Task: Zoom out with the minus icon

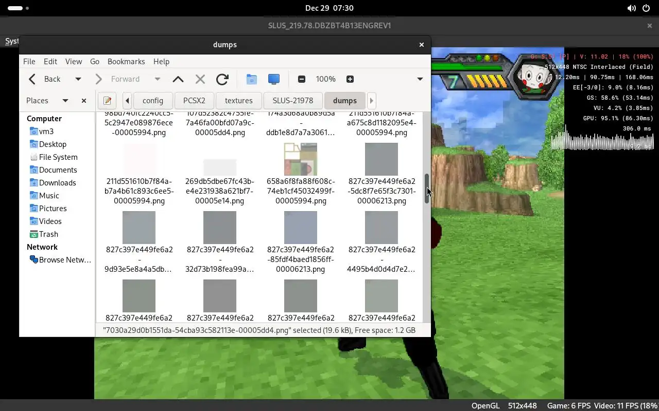Action: (302, 79)
